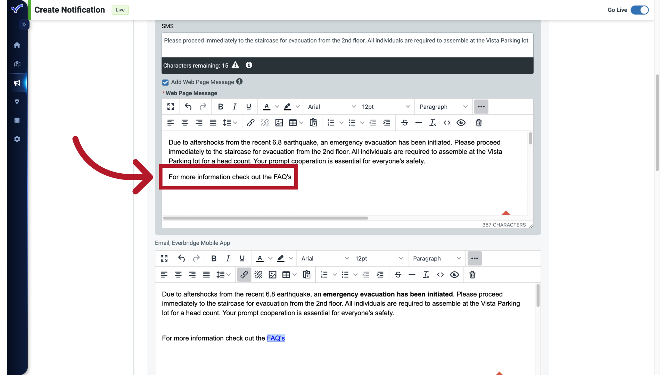Align right in Web Page Message editor

199,123
